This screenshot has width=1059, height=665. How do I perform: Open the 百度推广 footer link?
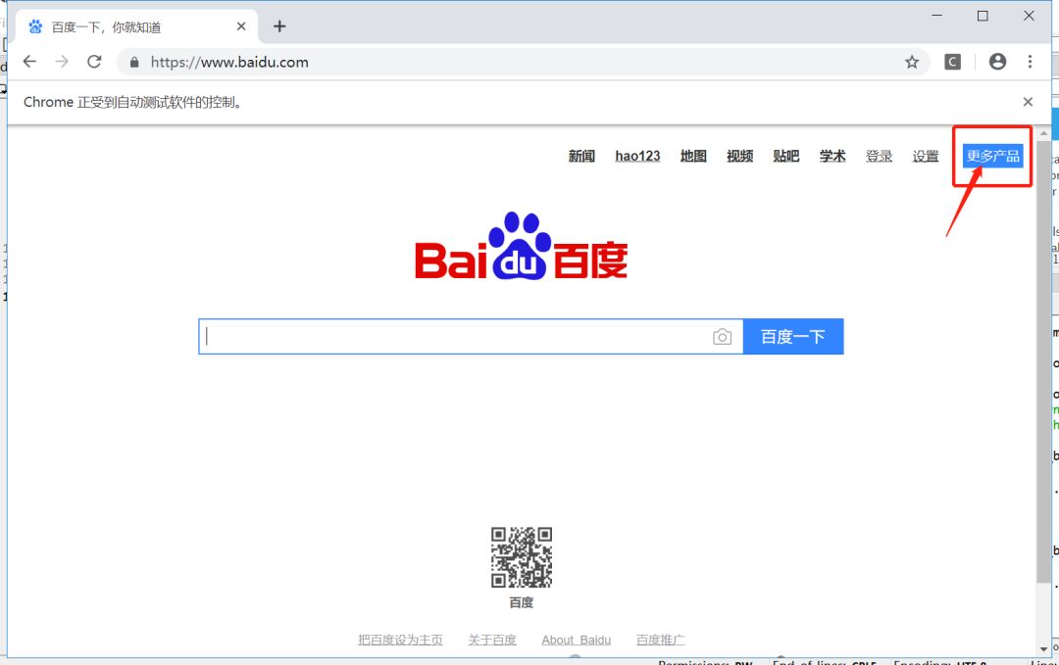[x=661, y=641]
